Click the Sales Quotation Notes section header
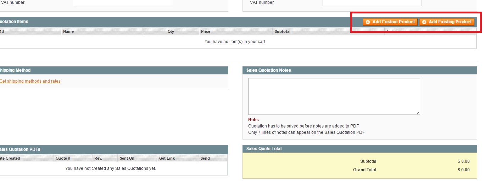Viewport: 485px width, 184px height. click(268, 70)
